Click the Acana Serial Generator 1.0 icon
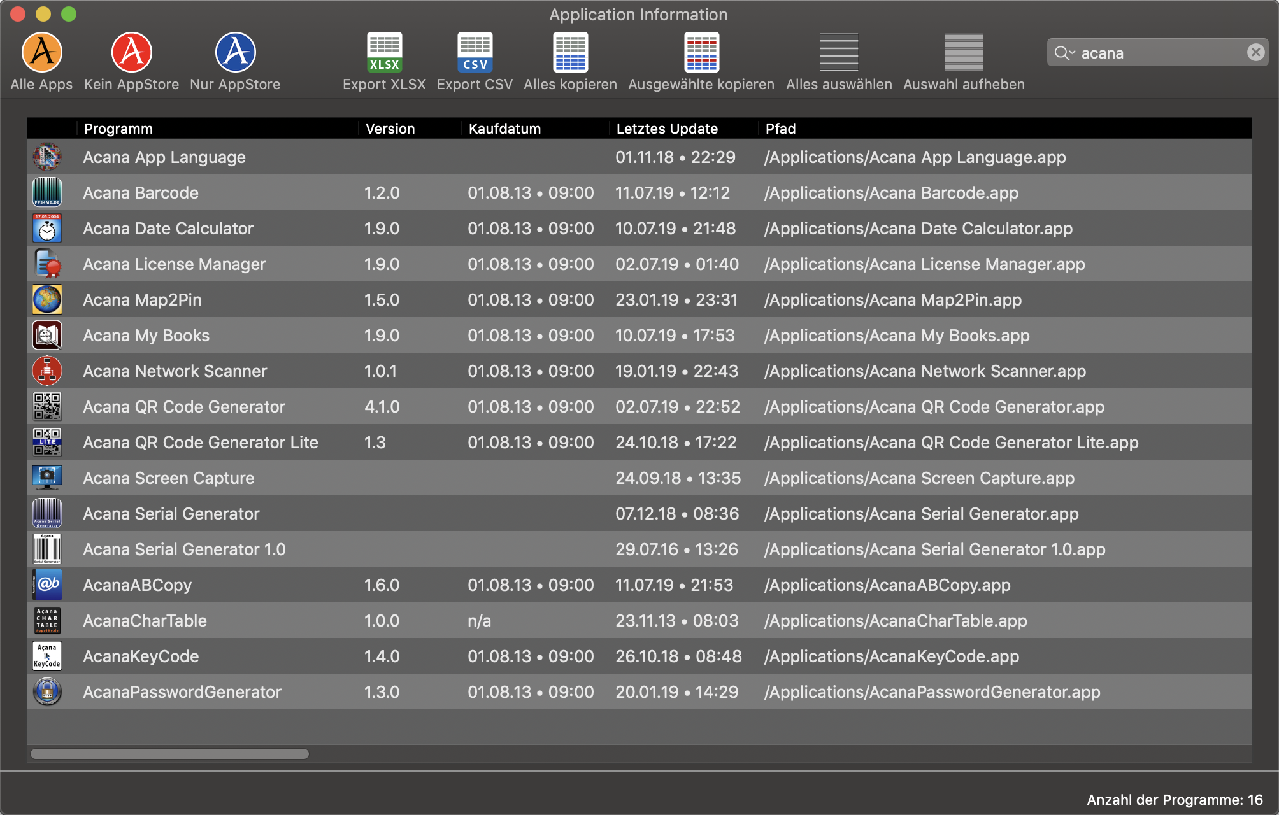Viewport: 1279px width, 815px height. [47, 549]
